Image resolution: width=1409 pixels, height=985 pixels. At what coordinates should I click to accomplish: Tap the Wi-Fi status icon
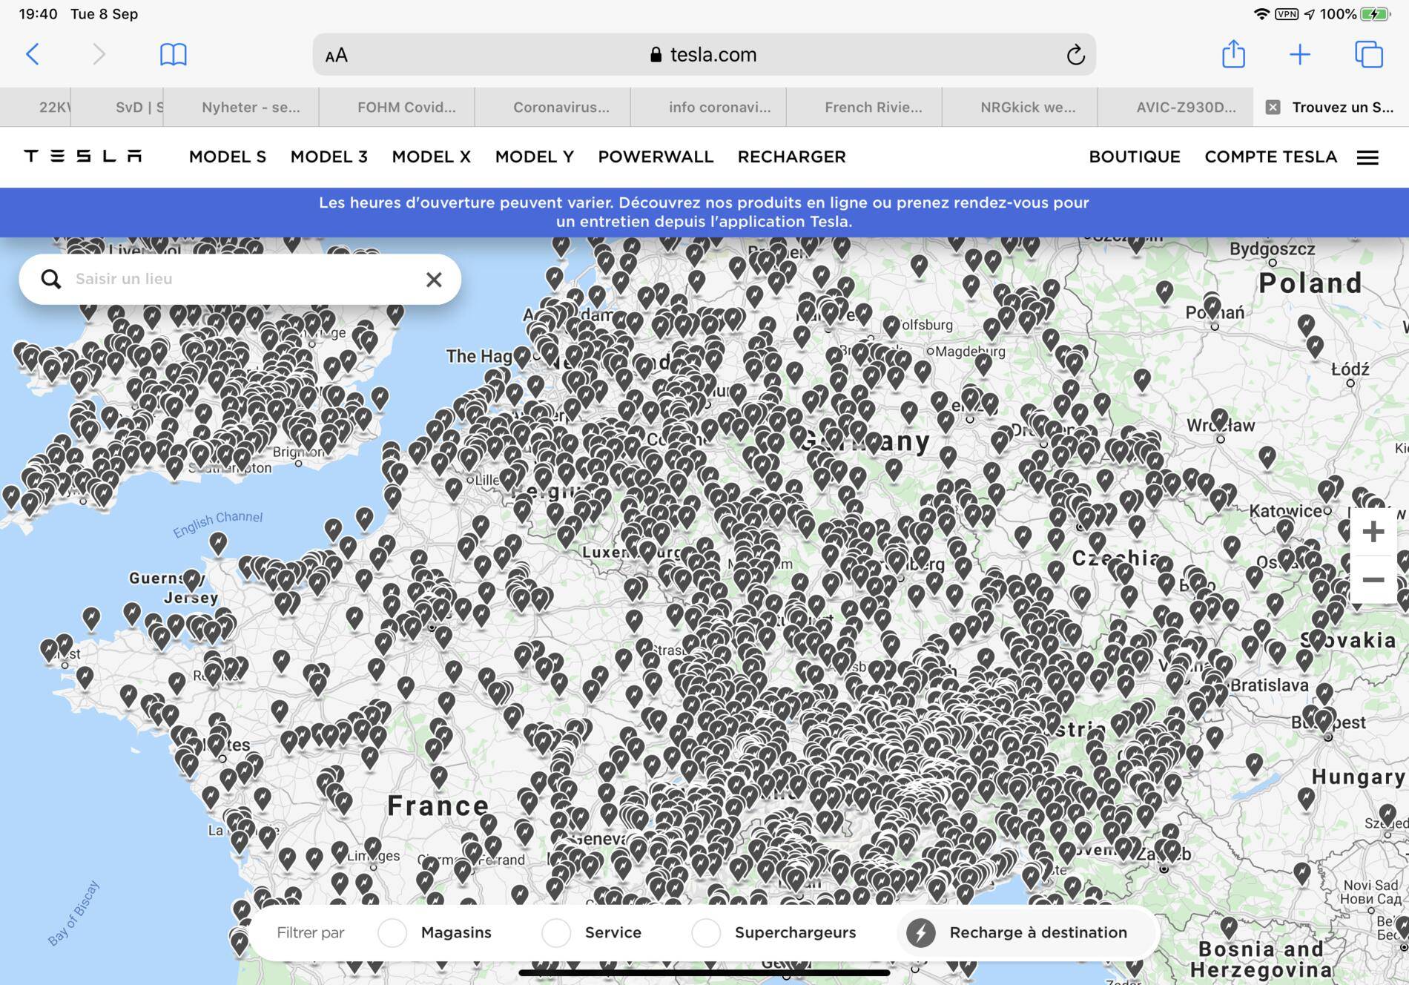[1261, 14]
